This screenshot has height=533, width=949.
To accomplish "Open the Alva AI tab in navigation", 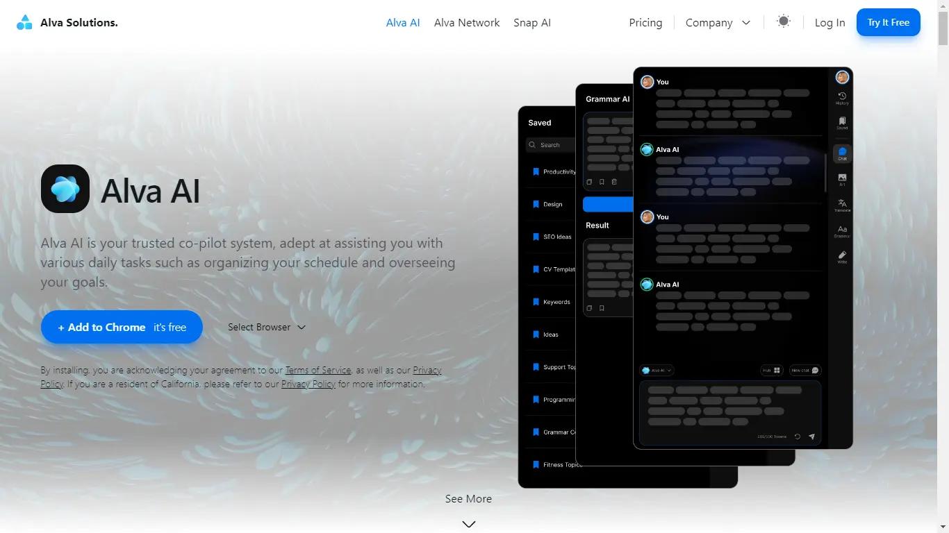I will point(403,22).
